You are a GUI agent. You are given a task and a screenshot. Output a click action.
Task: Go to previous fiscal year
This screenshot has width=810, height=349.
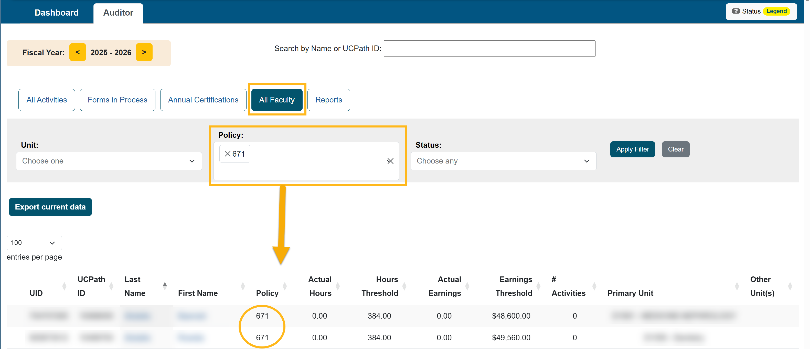tap(77, 52)
